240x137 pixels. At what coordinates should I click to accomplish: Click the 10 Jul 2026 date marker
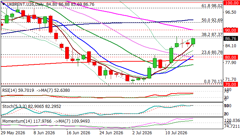(176, 133)
